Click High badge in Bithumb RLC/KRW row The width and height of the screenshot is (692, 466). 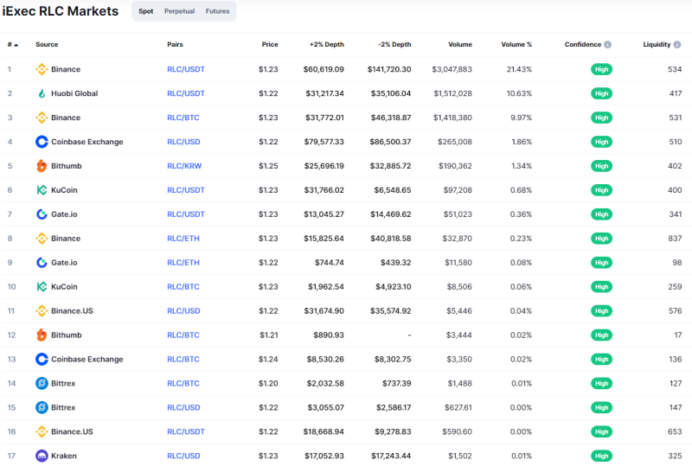[601, 166]
